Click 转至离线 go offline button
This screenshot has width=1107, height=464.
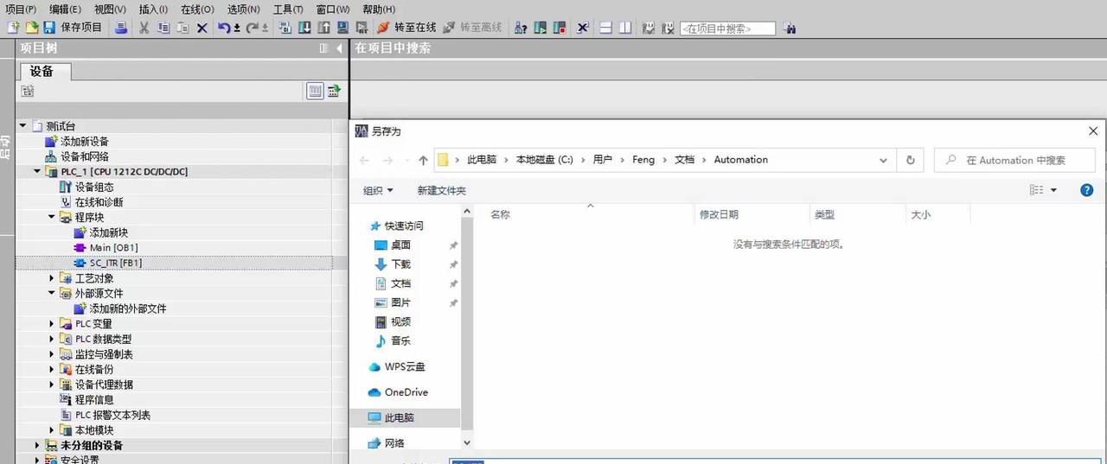[472, 28]
